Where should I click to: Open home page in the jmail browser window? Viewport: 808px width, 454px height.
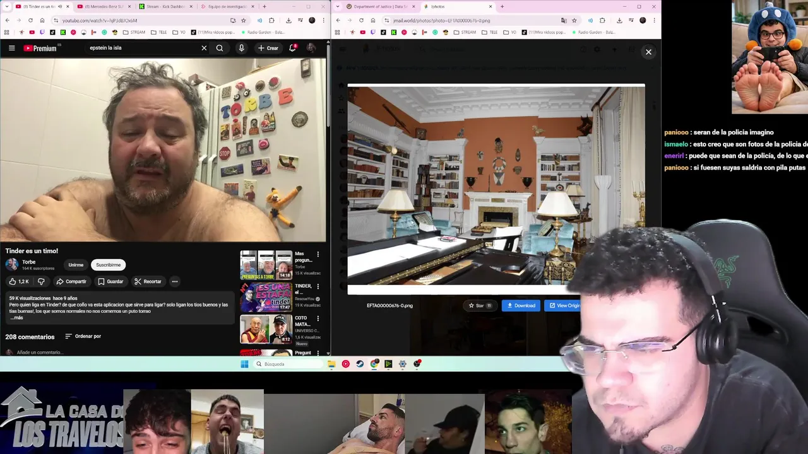pyautogui.click(x=373, y=20)
